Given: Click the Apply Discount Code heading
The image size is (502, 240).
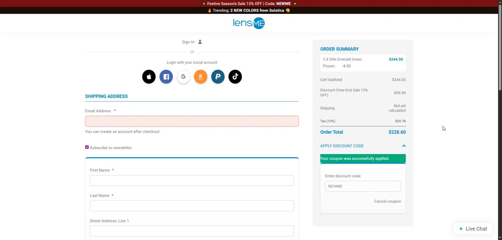Looking at the screenshot, I should 342,146.
